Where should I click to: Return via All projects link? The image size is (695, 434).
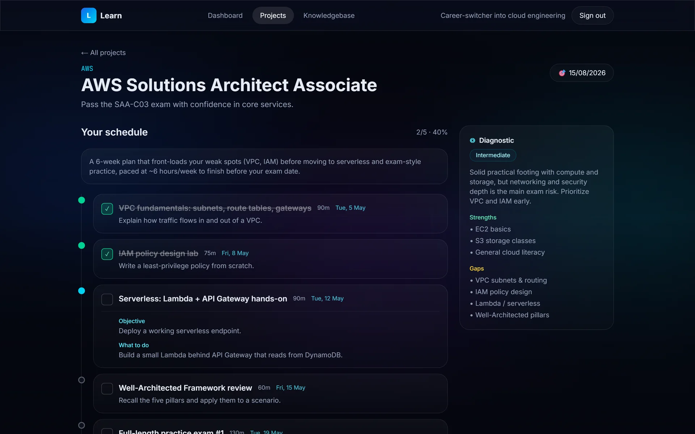click(x=104, y=53)
